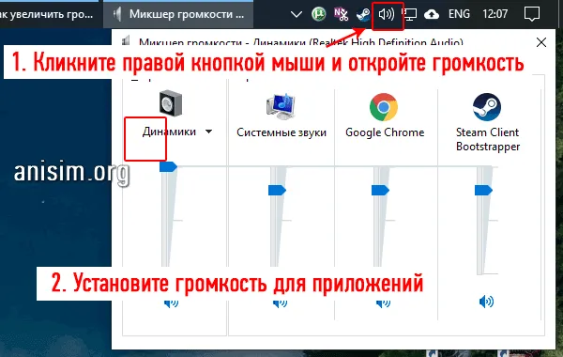Click the Steam tray icon
Image resolution: width=563 pixels, height=357 pixels.
click(363, 14)
